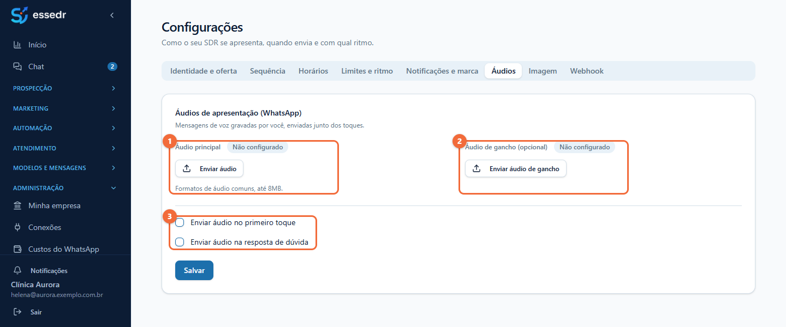Click the Enviar áudio de gancho button
Viewport: 786px width, 327px height.
pyautogui.click(x=516, y=169)
